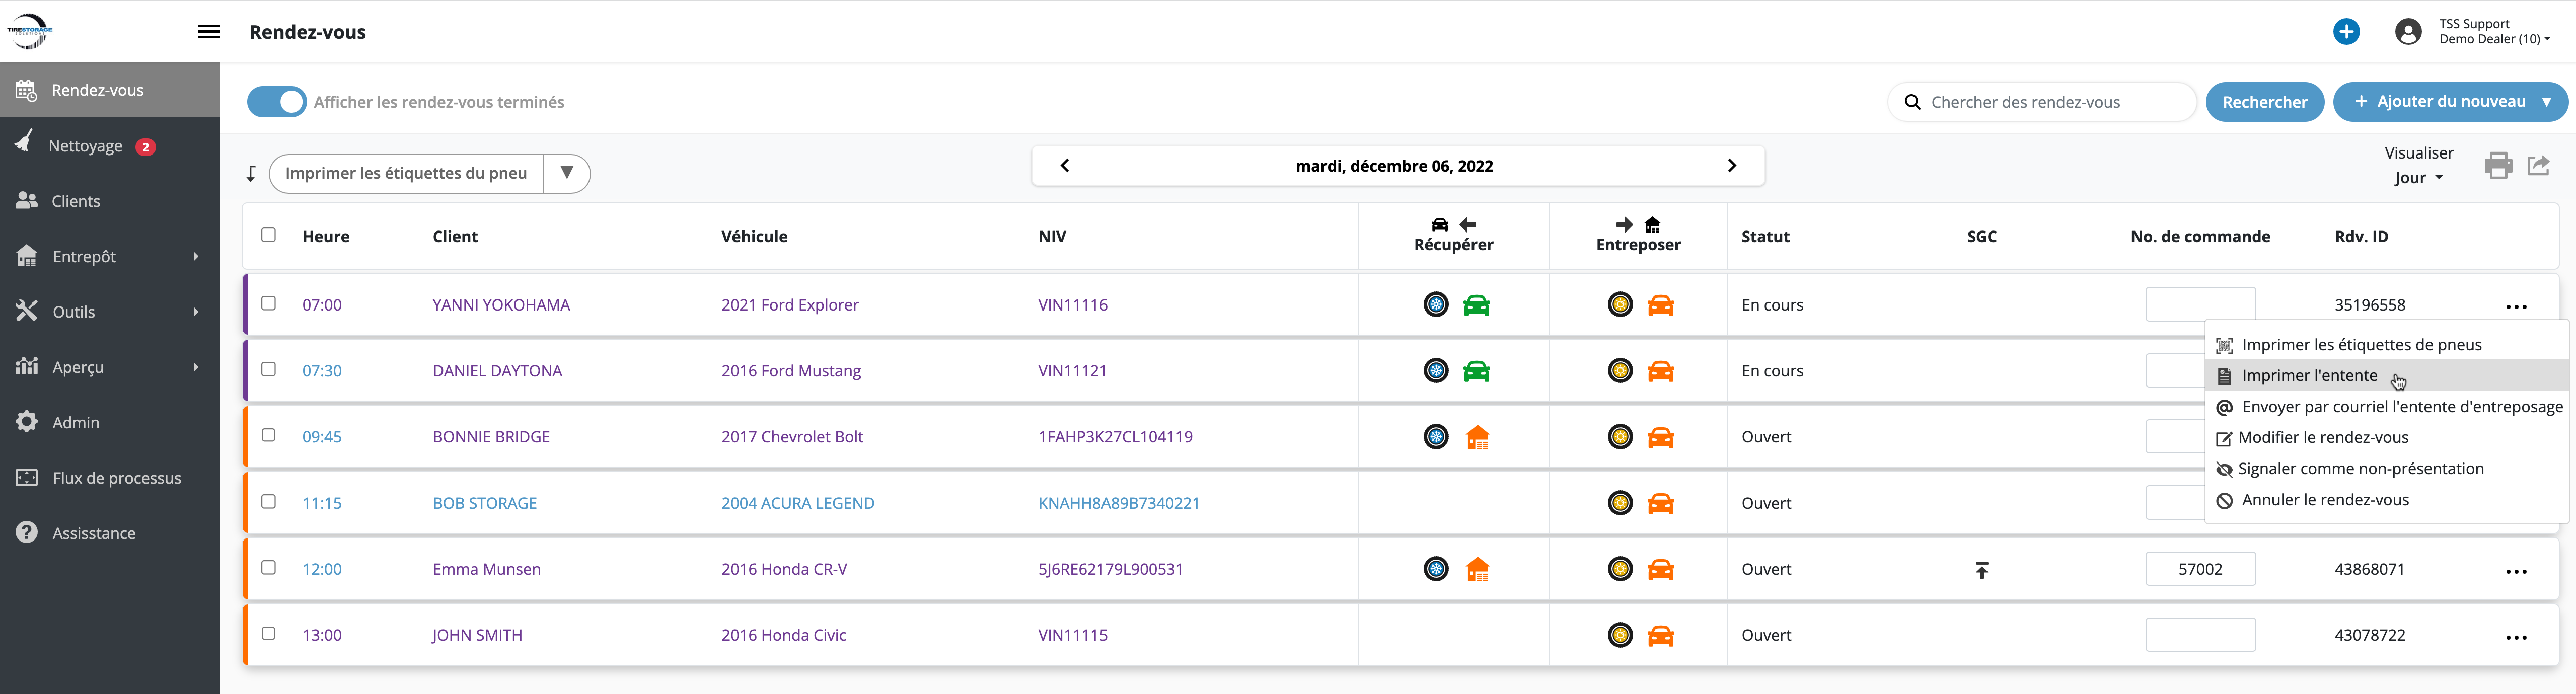Image resolution: width=2576 pixels, height=694 pixels.
Task: Check the 07:30 DANIEL DAYTONA row checkbox
Action: tap(268, 369)
